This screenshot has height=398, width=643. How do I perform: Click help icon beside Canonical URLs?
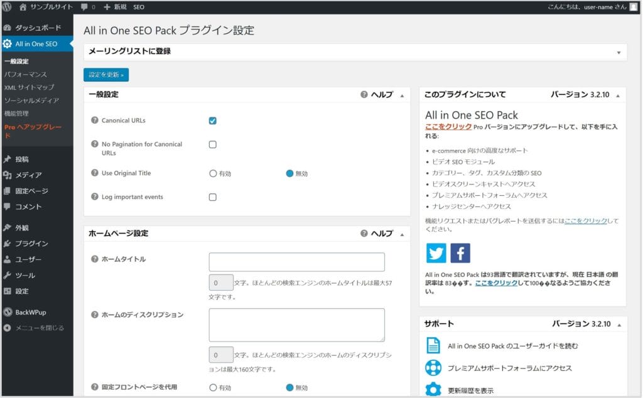pos(95,120)
